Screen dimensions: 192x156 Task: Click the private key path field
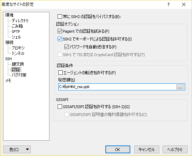(x=117, y=87)
